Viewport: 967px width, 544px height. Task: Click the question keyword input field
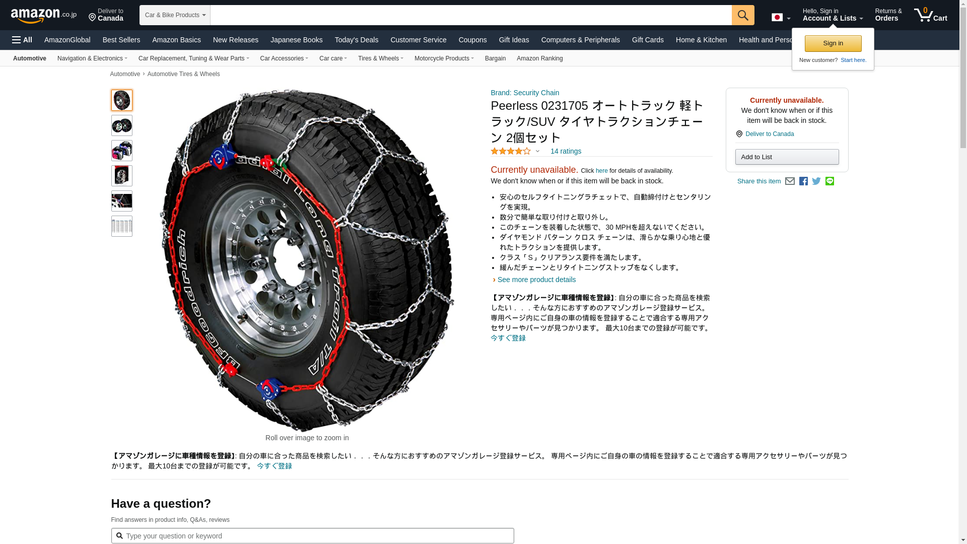(312, 536)
